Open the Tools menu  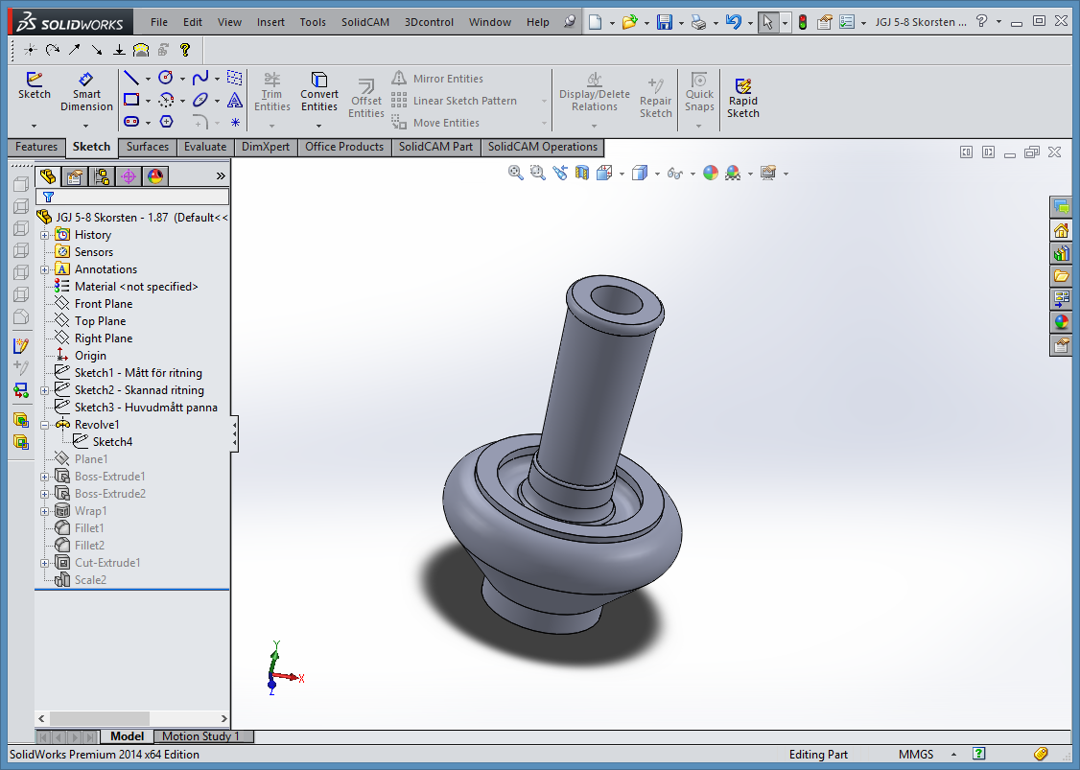click(x=313, y=22)
